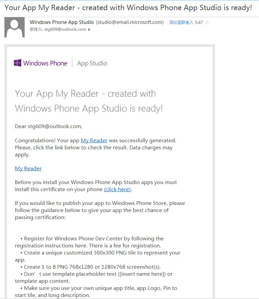Click sender address studio@email.microsoft.com

(130, 22)
